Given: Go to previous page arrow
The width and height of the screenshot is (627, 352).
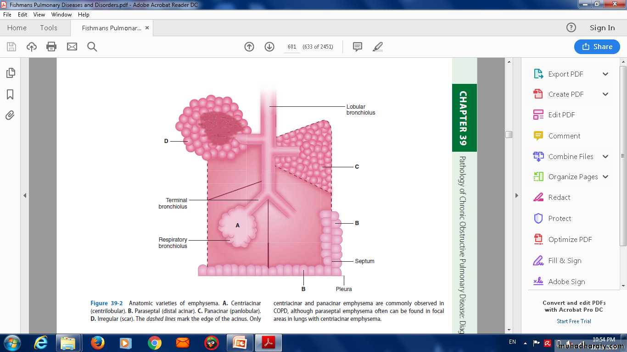Looking at the screenshot, I should coord(249,47).
